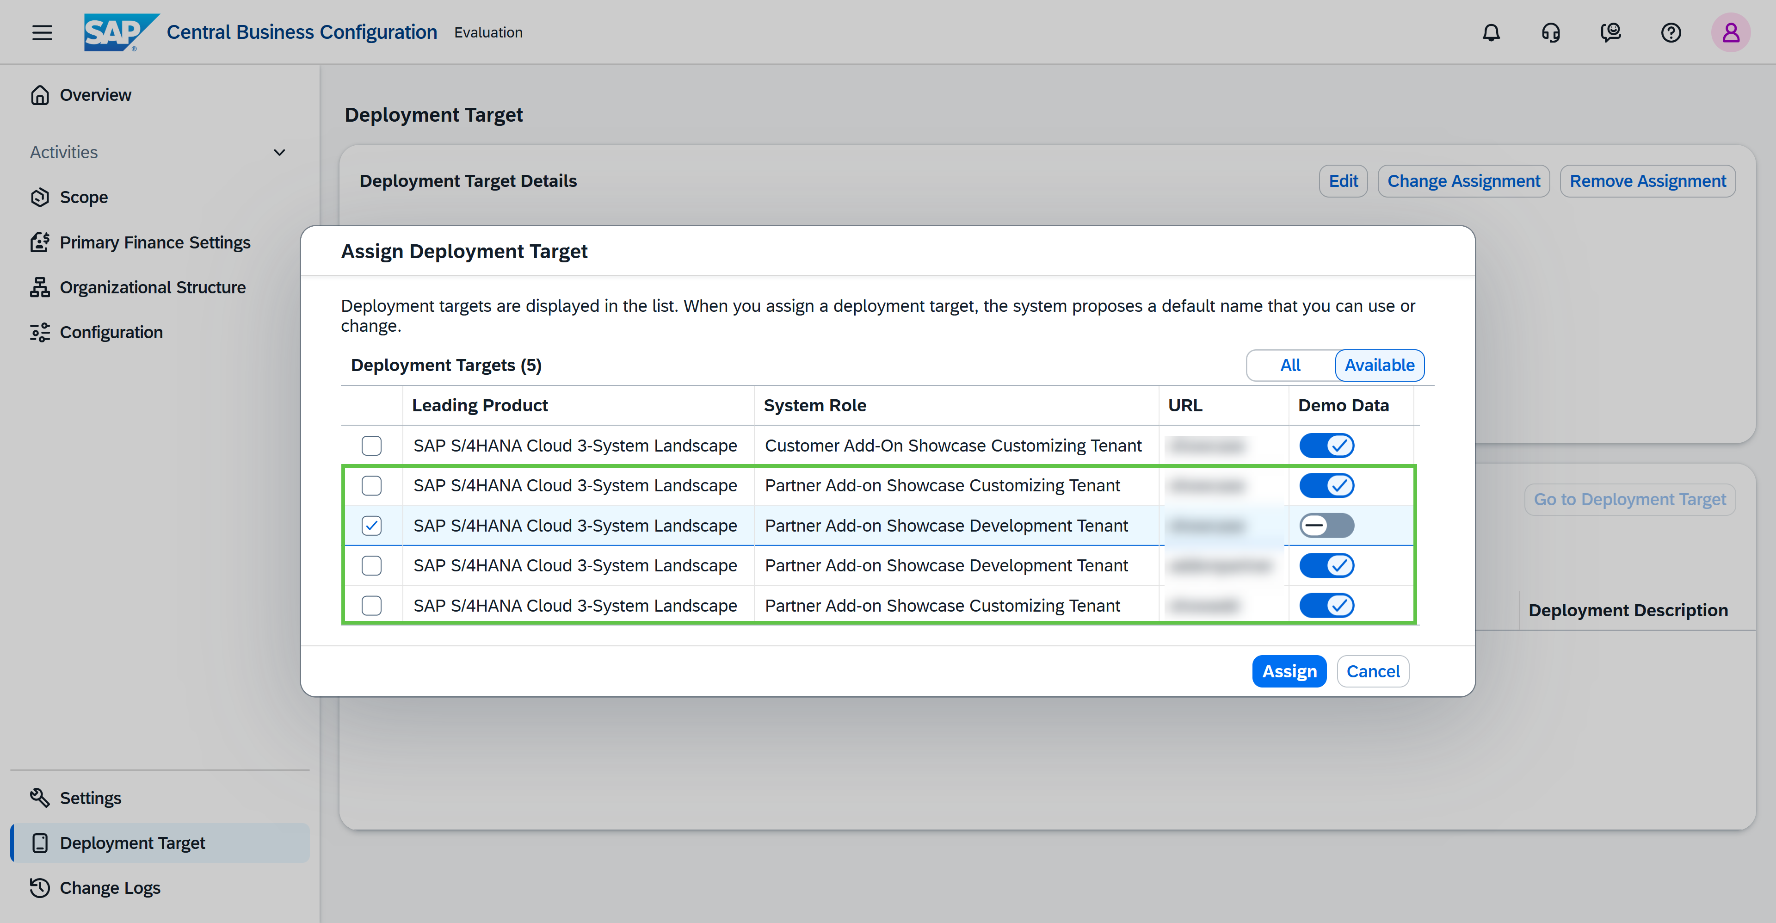Click the Central Business Configuration title

(302, 32)
